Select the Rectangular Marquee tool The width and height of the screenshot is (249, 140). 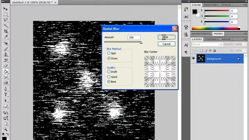(x=5, y=14)
